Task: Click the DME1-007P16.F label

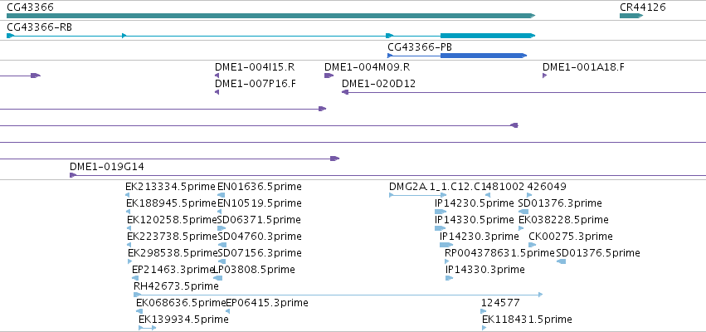Action: (x=256, y=84)
